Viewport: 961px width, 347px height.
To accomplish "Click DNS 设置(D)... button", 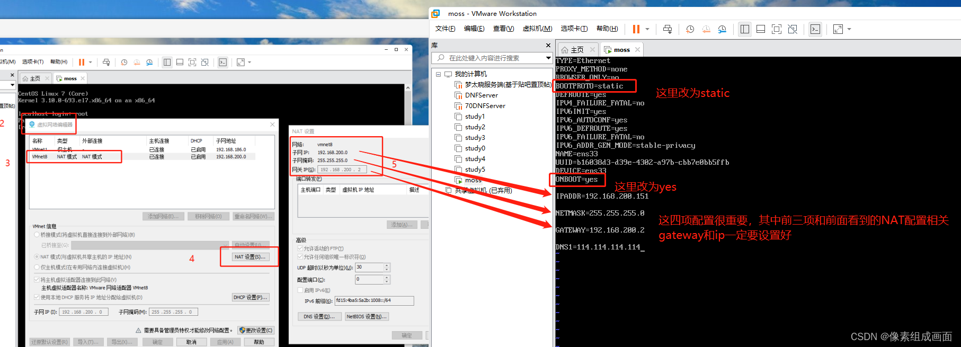I will click(319, 316).
